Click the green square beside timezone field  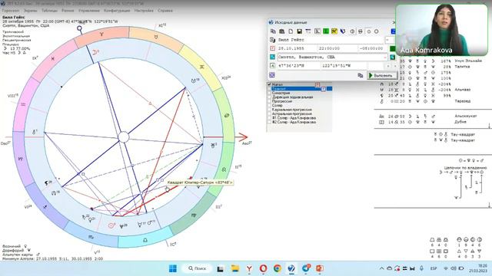pyautogui.click(x=392, y=48)
